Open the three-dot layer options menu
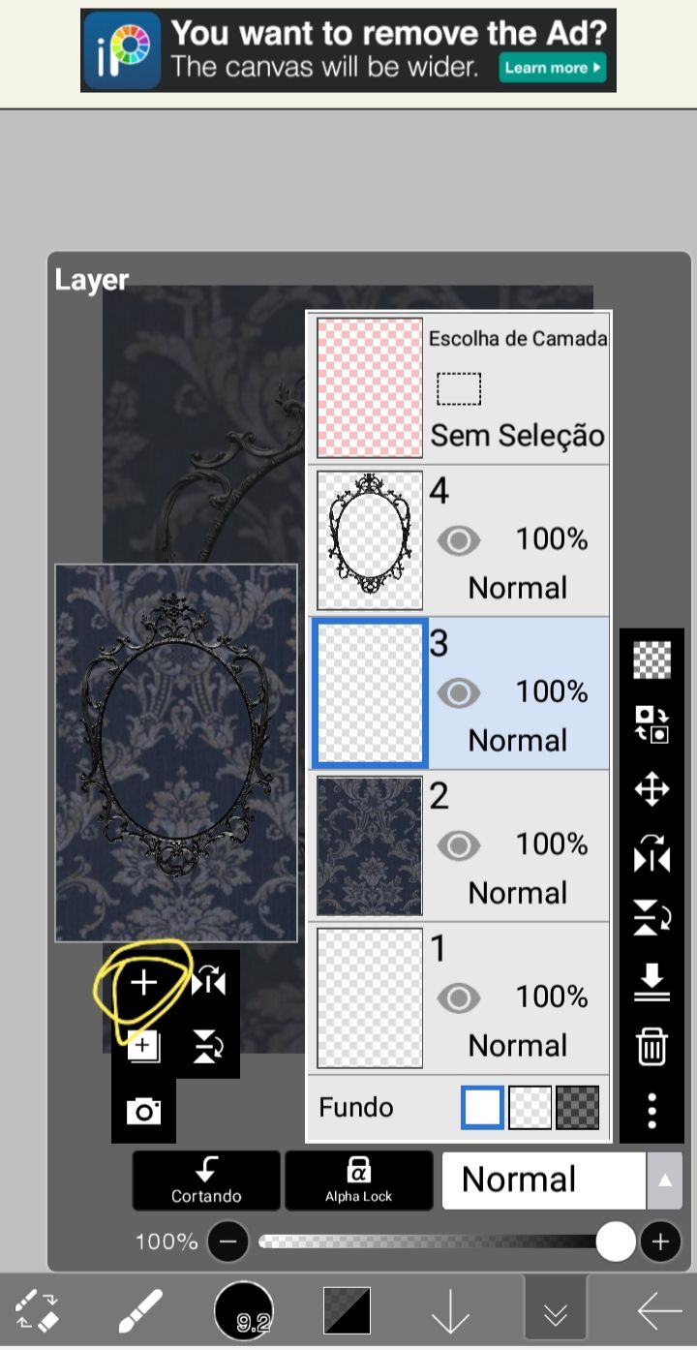Image resolution: width=697 pixels, height=1350 pixels. coord(652,1111)
